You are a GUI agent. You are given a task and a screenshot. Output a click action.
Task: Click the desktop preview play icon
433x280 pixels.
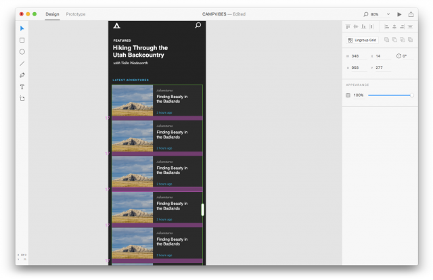[x=399, y=14]
